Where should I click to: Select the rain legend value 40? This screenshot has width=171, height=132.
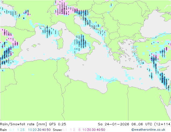tap(44, 130)
